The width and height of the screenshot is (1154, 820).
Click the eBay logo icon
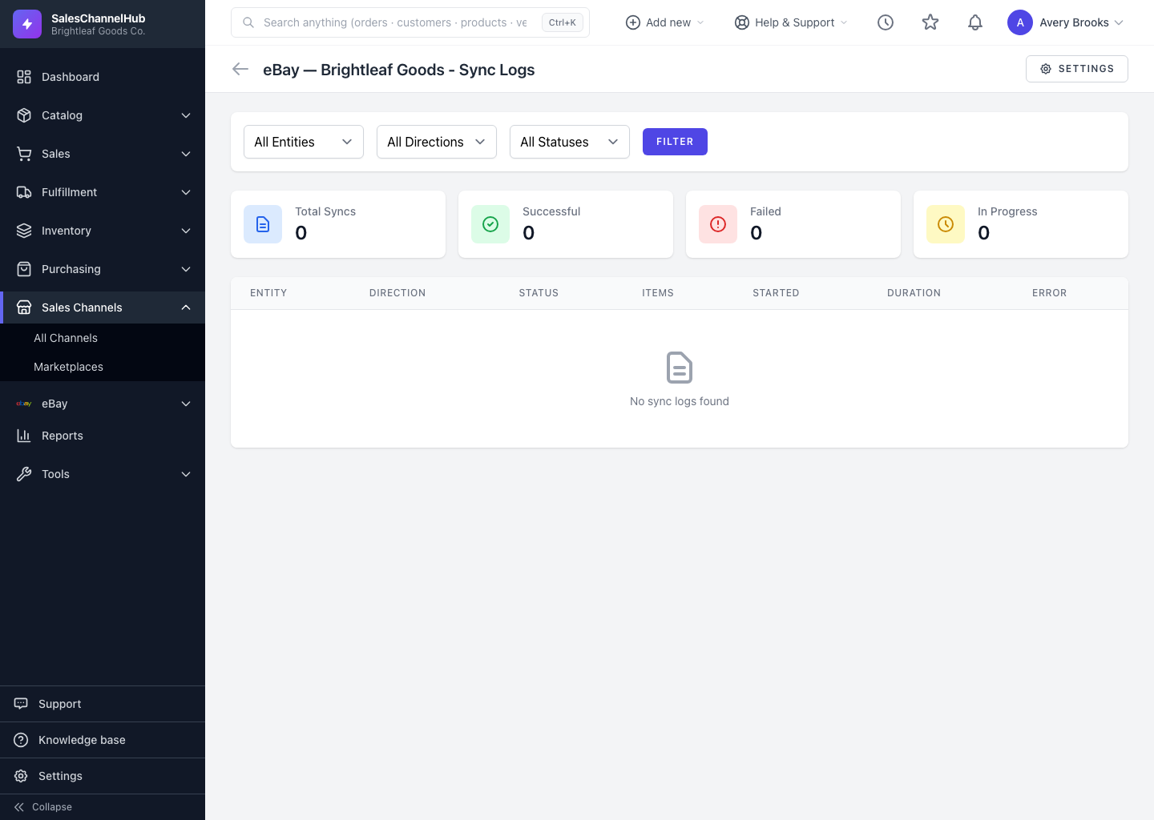pos(24,404)
